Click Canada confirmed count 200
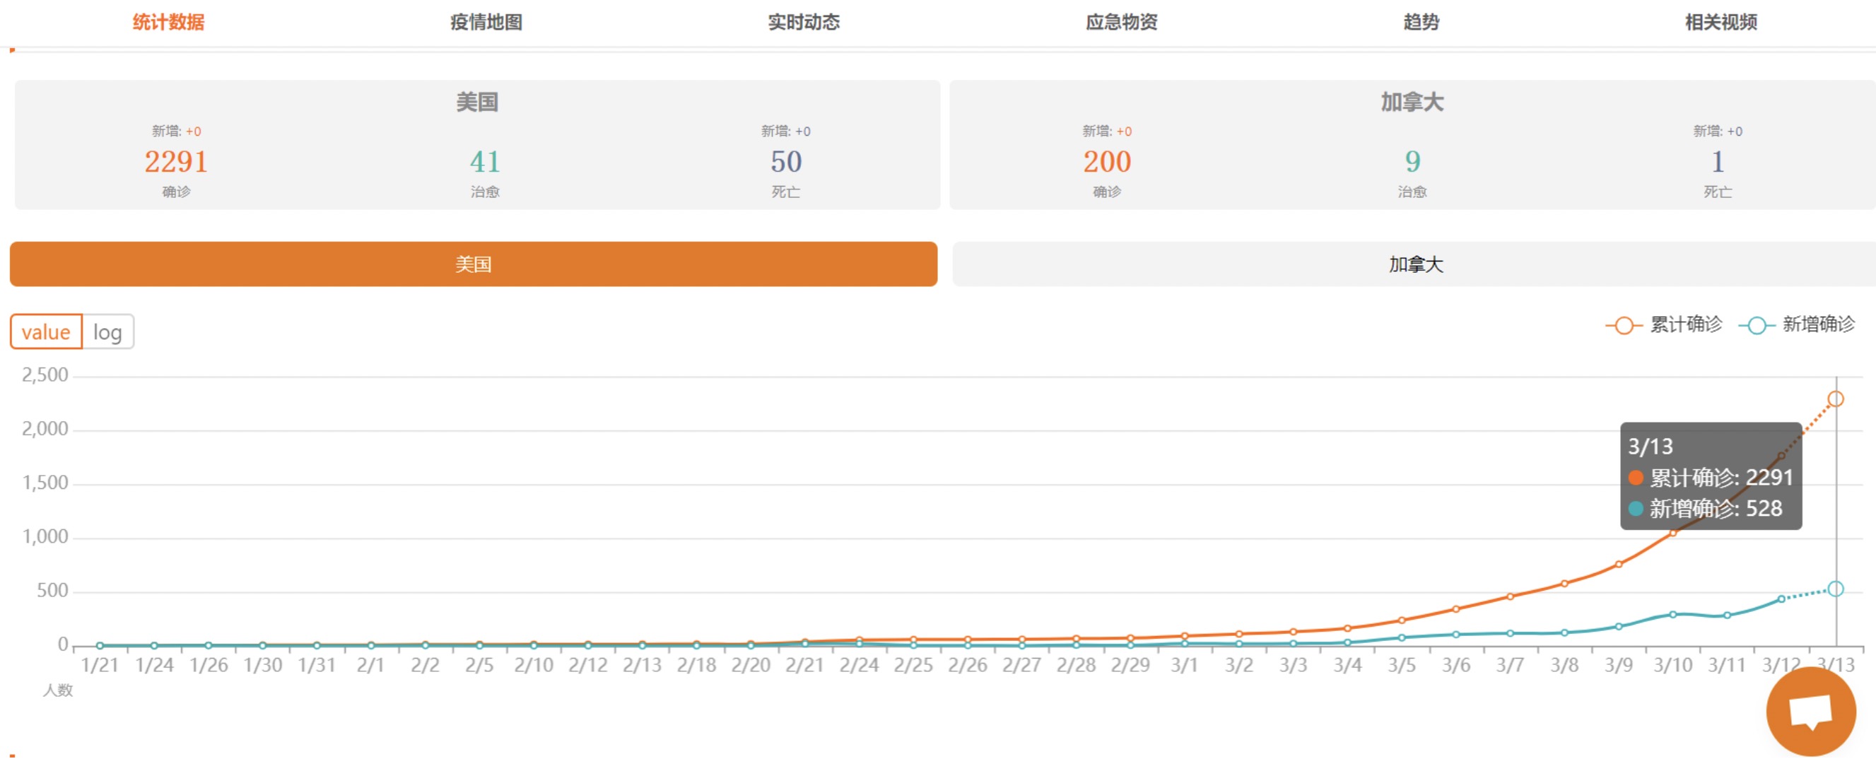Image resolution: width=1876 pixels, height=766 pixels. click(1106, 162)
